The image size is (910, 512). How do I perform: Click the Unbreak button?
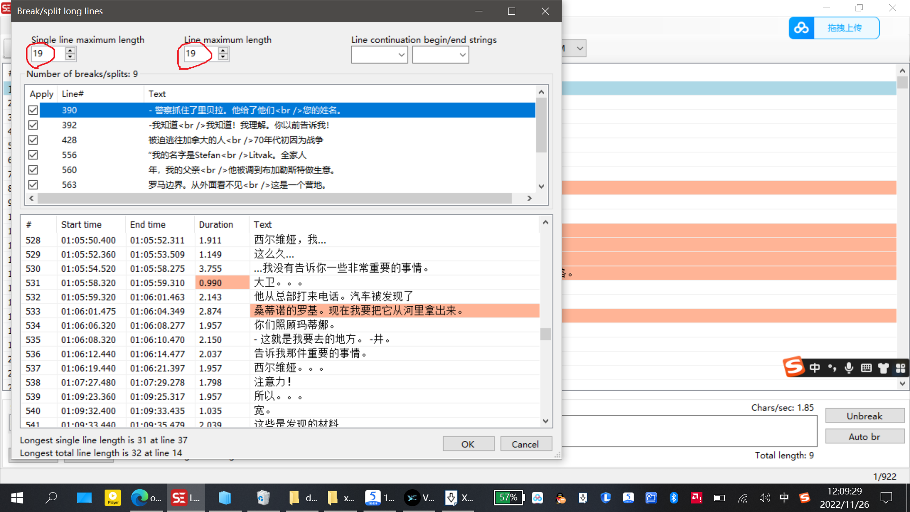coord(865,416)
